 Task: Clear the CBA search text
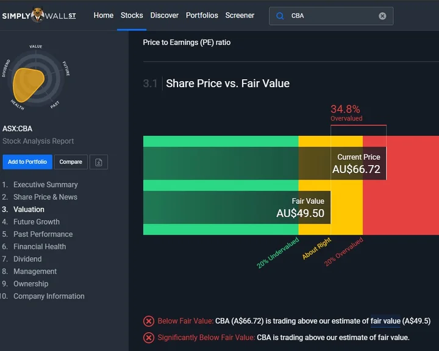click(382, 16)
